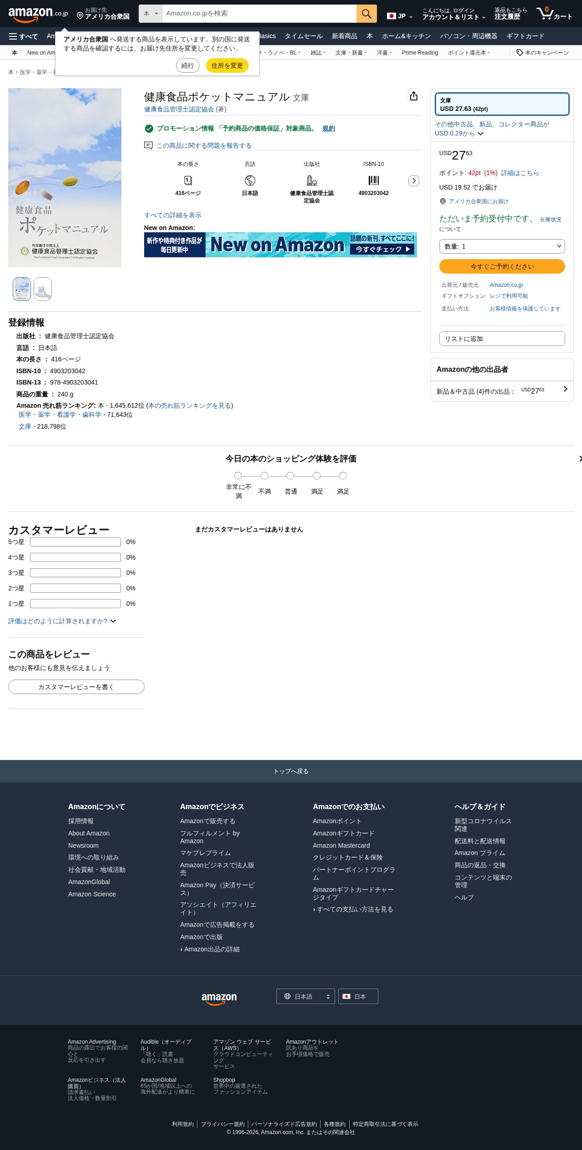Click the report-issue speech bubble icon

[148, 145]
